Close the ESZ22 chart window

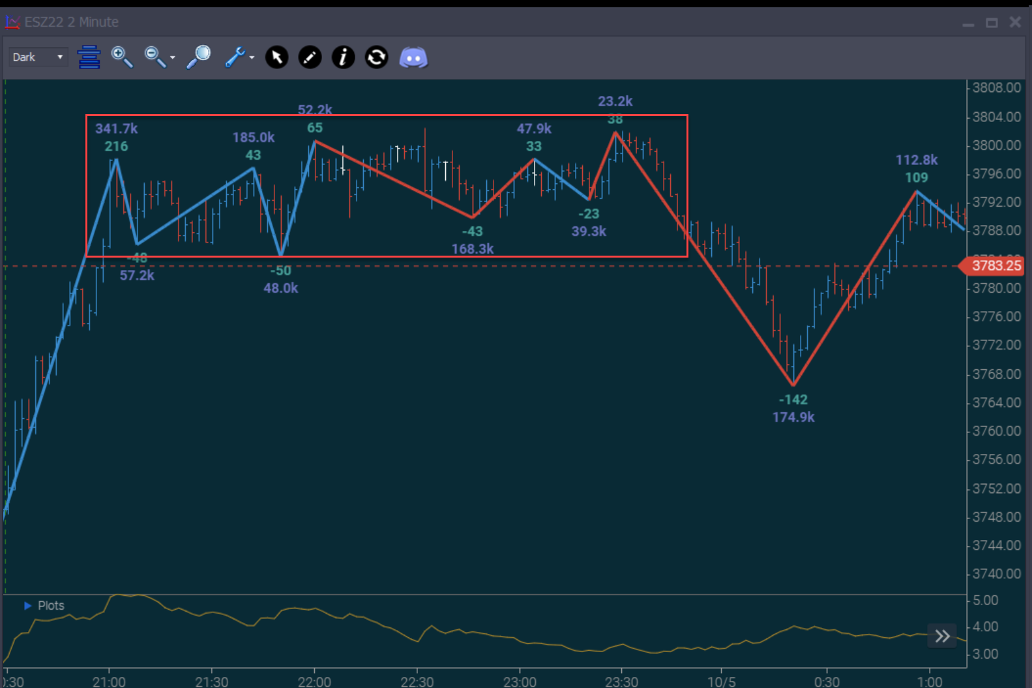point(1015,22)
